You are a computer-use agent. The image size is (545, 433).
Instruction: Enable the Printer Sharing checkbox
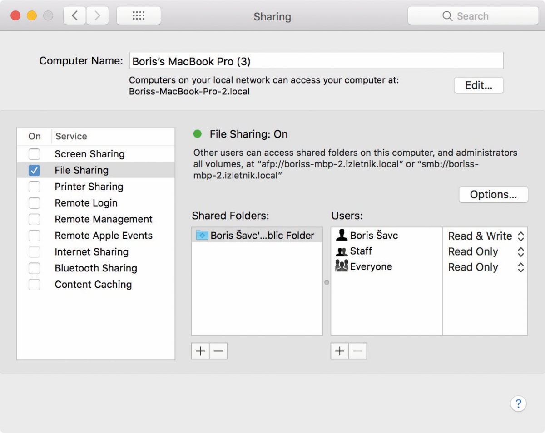pos(34,187)
